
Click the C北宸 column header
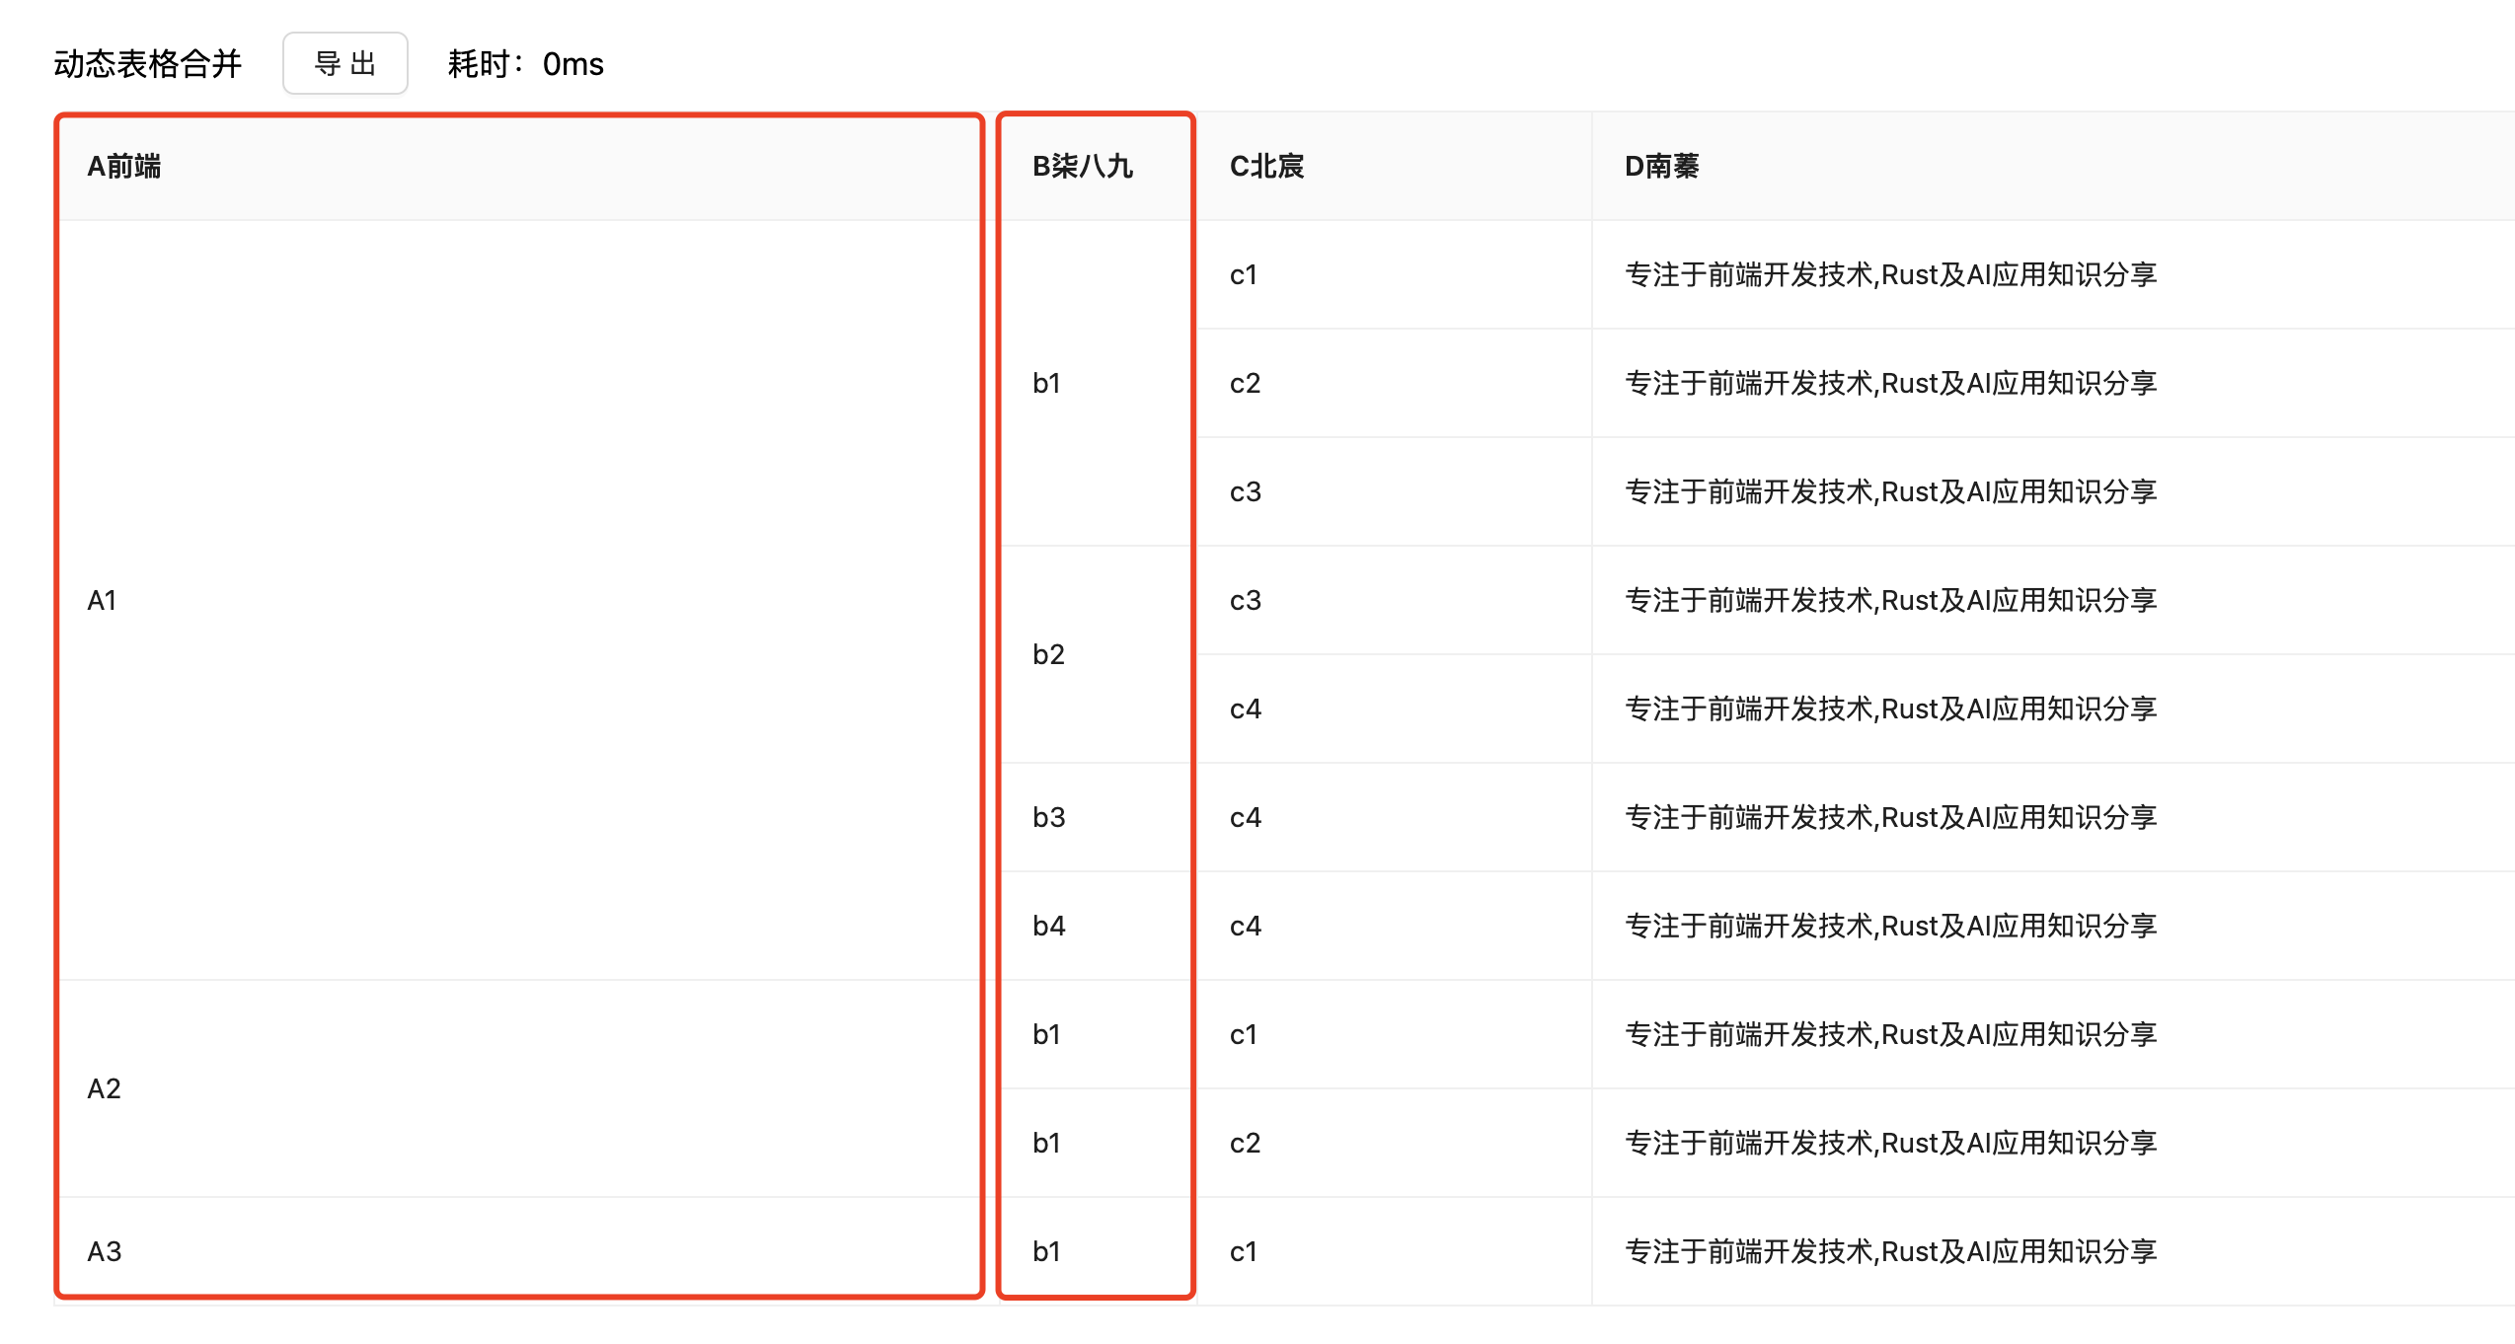coord(1266,166)
